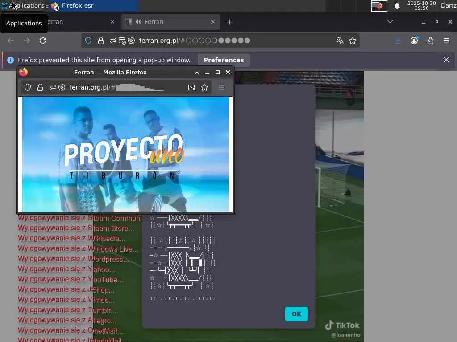Bookmark the page with the popup window star
This screenshot has height=342, width=457.
tap(204, 87)
